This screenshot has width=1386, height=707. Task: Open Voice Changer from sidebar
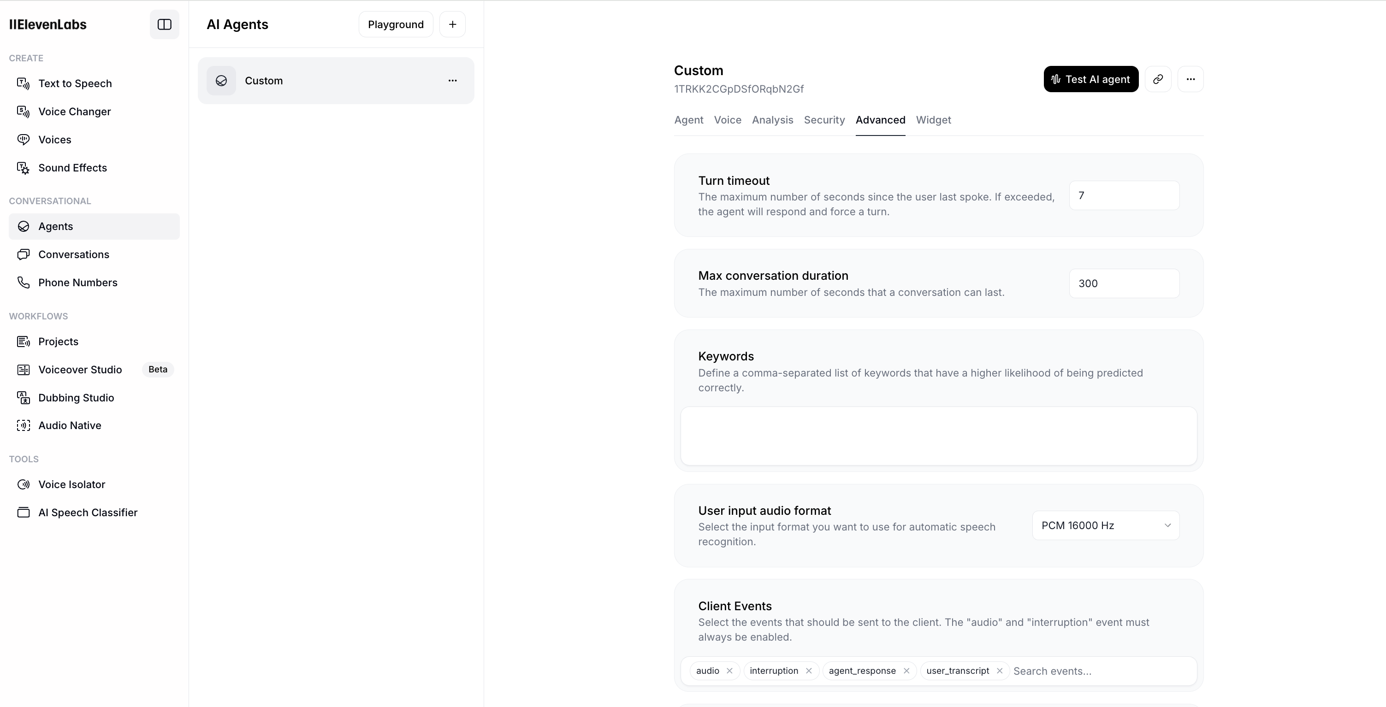pos(74,112)
